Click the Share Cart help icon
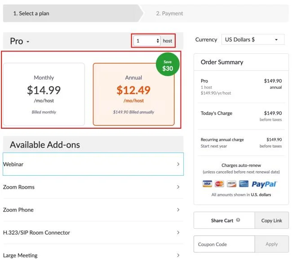Viewport: 292px width, 260px height. click(238, 220)
